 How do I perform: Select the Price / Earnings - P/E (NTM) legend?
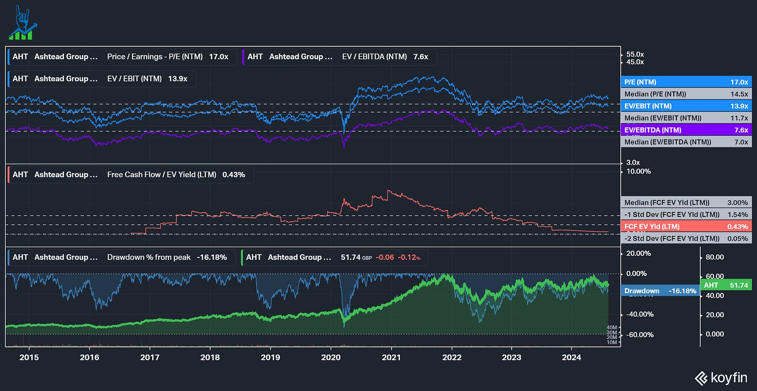(121, 56)
